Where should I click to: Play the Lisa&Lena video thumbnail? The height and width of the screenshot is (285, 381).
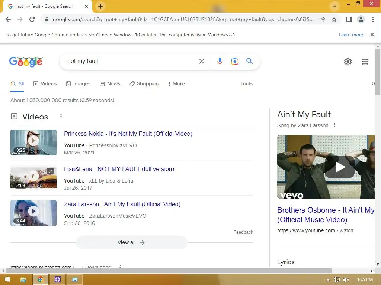[x=33, y=177]
